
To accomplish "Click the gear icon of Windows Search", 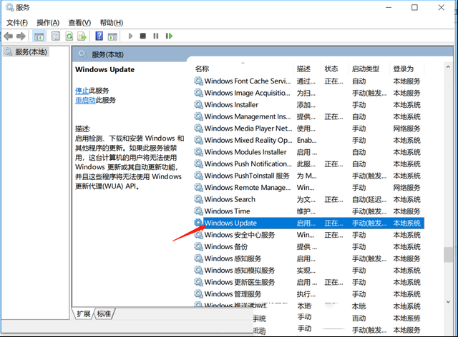I will (199, 199).
